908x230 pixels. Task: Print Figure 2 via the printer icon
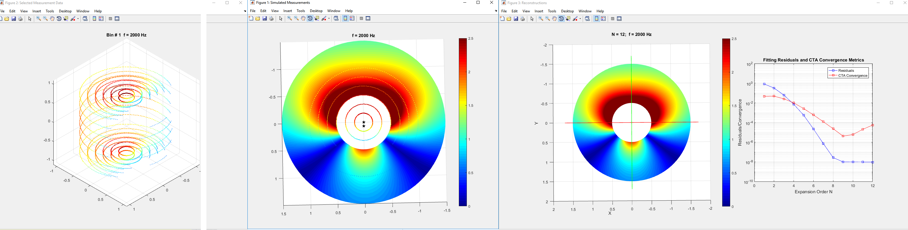tap(20, 19)
